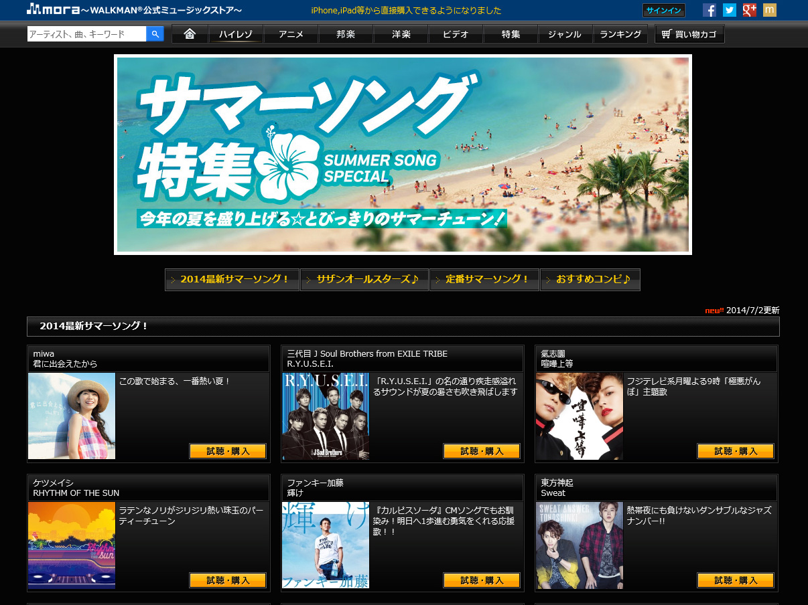Open the ビデオ menu tab
808x605 pixels.
tap(456, 34)
